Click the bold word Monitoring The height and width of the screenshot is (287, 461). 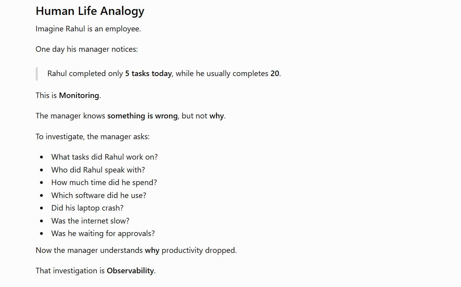coord(79,95)
